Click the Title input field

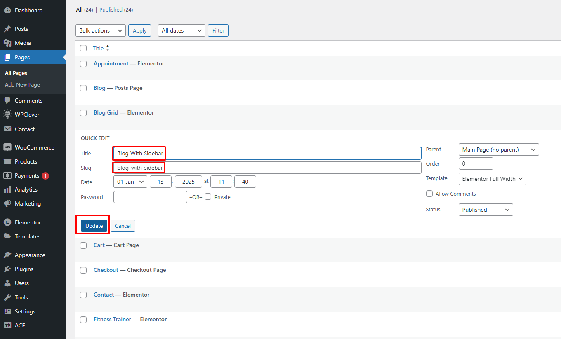[267, 153]
